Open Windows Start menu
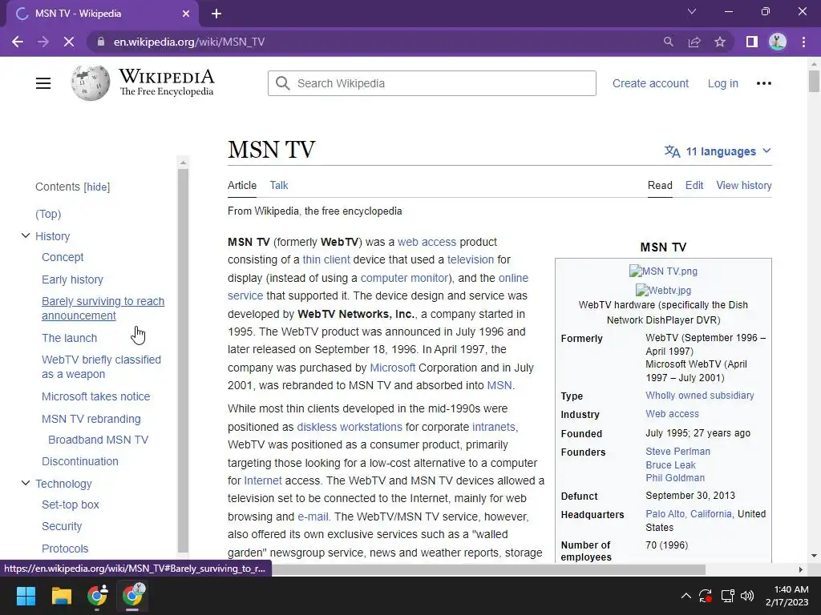The image size is (821, 615). [26, 596]
